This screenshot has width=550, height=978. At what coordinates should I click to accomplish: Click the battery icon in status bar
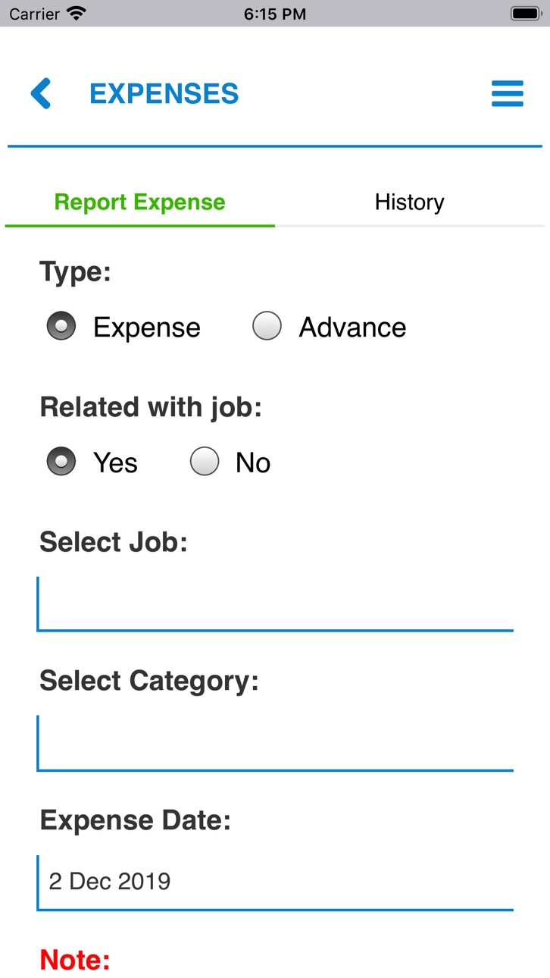[525, 14]
